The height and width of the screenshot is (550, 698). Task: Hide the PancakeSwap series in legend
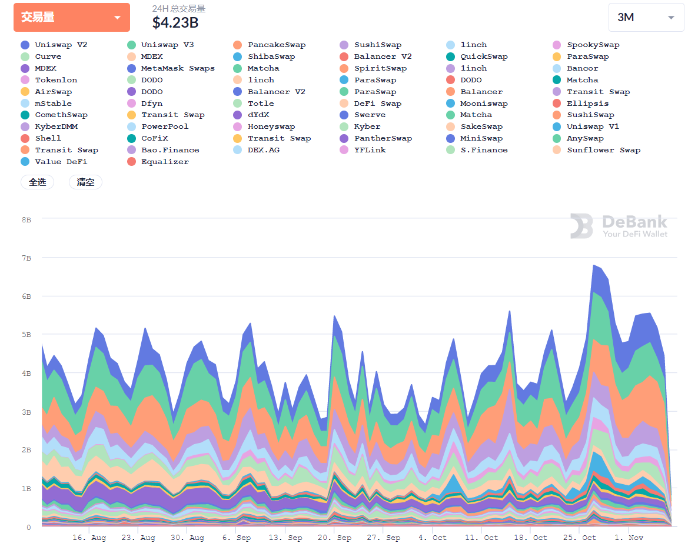pos(270,45)
